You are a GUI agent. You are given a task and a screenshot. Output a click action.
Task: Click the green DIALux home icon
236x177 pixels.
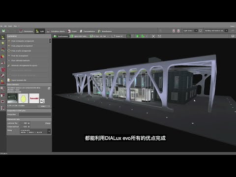[3, 31]
